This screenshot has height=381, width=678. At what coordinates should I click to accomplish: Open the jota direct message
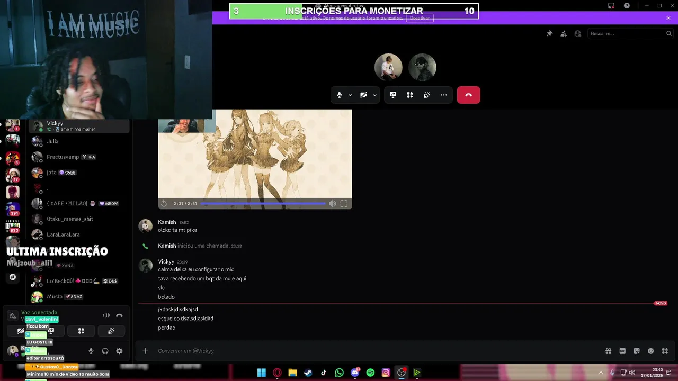[79, 173]
